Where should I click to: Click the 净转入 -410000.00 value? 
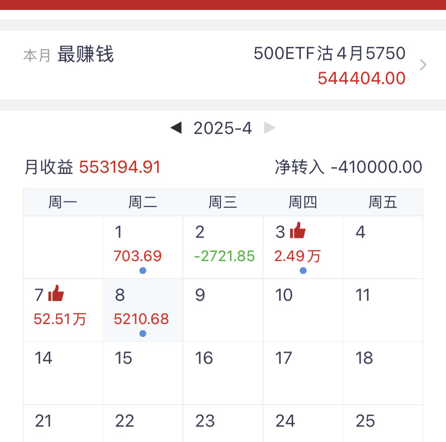[377, 167]
